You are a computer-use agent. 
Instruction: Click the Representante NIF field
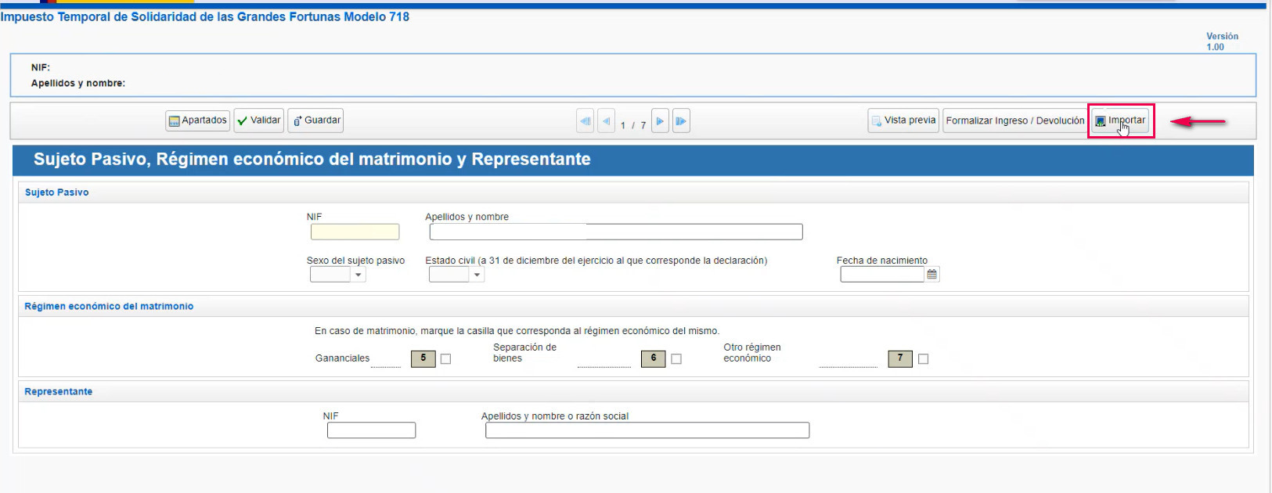[x=371, y=430]
